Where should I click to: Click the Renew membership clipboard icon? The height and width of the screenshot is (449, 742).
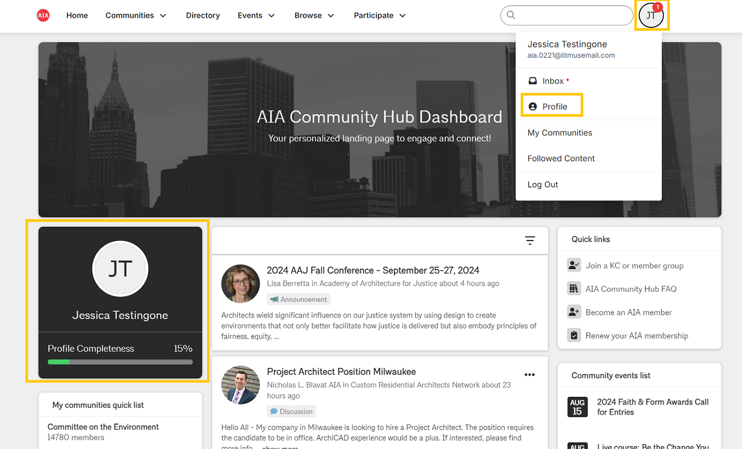point(574,335)
